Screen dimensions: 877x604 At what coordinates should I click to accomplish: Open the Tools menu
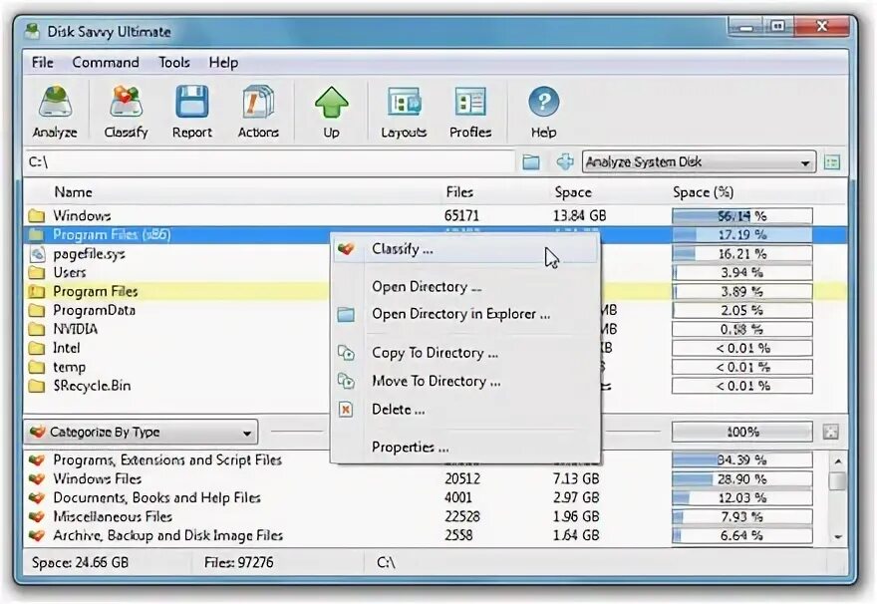tap(174, 62)
